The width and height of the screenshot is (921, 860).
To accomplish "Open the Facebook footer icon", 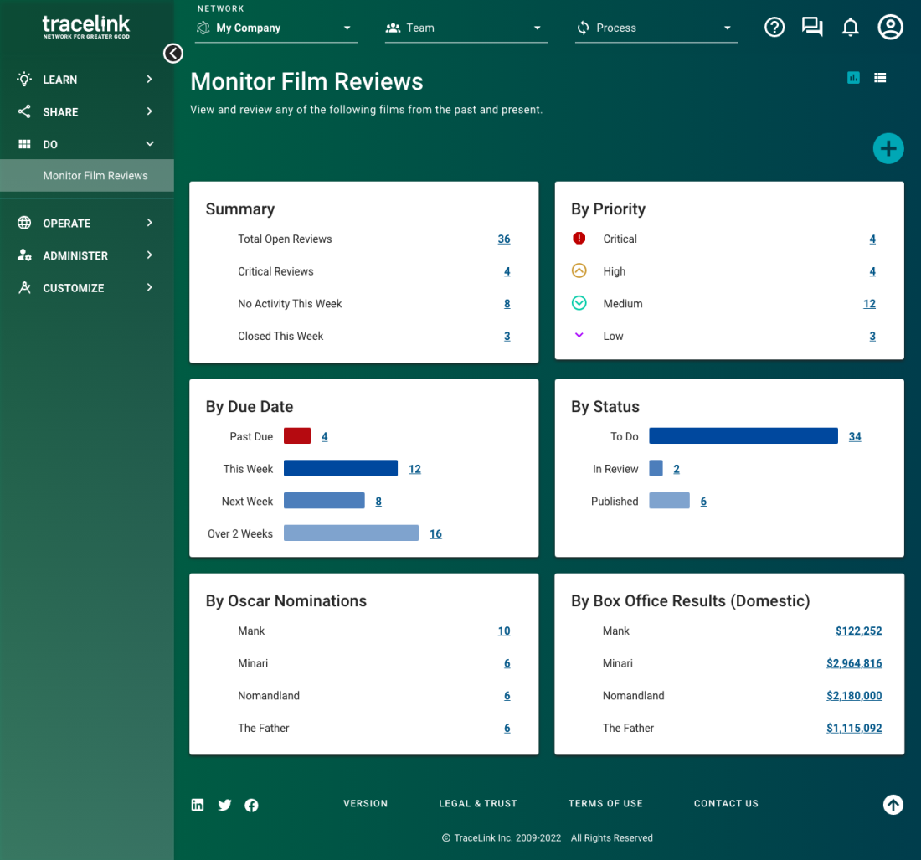I will (x=251, y=805).
